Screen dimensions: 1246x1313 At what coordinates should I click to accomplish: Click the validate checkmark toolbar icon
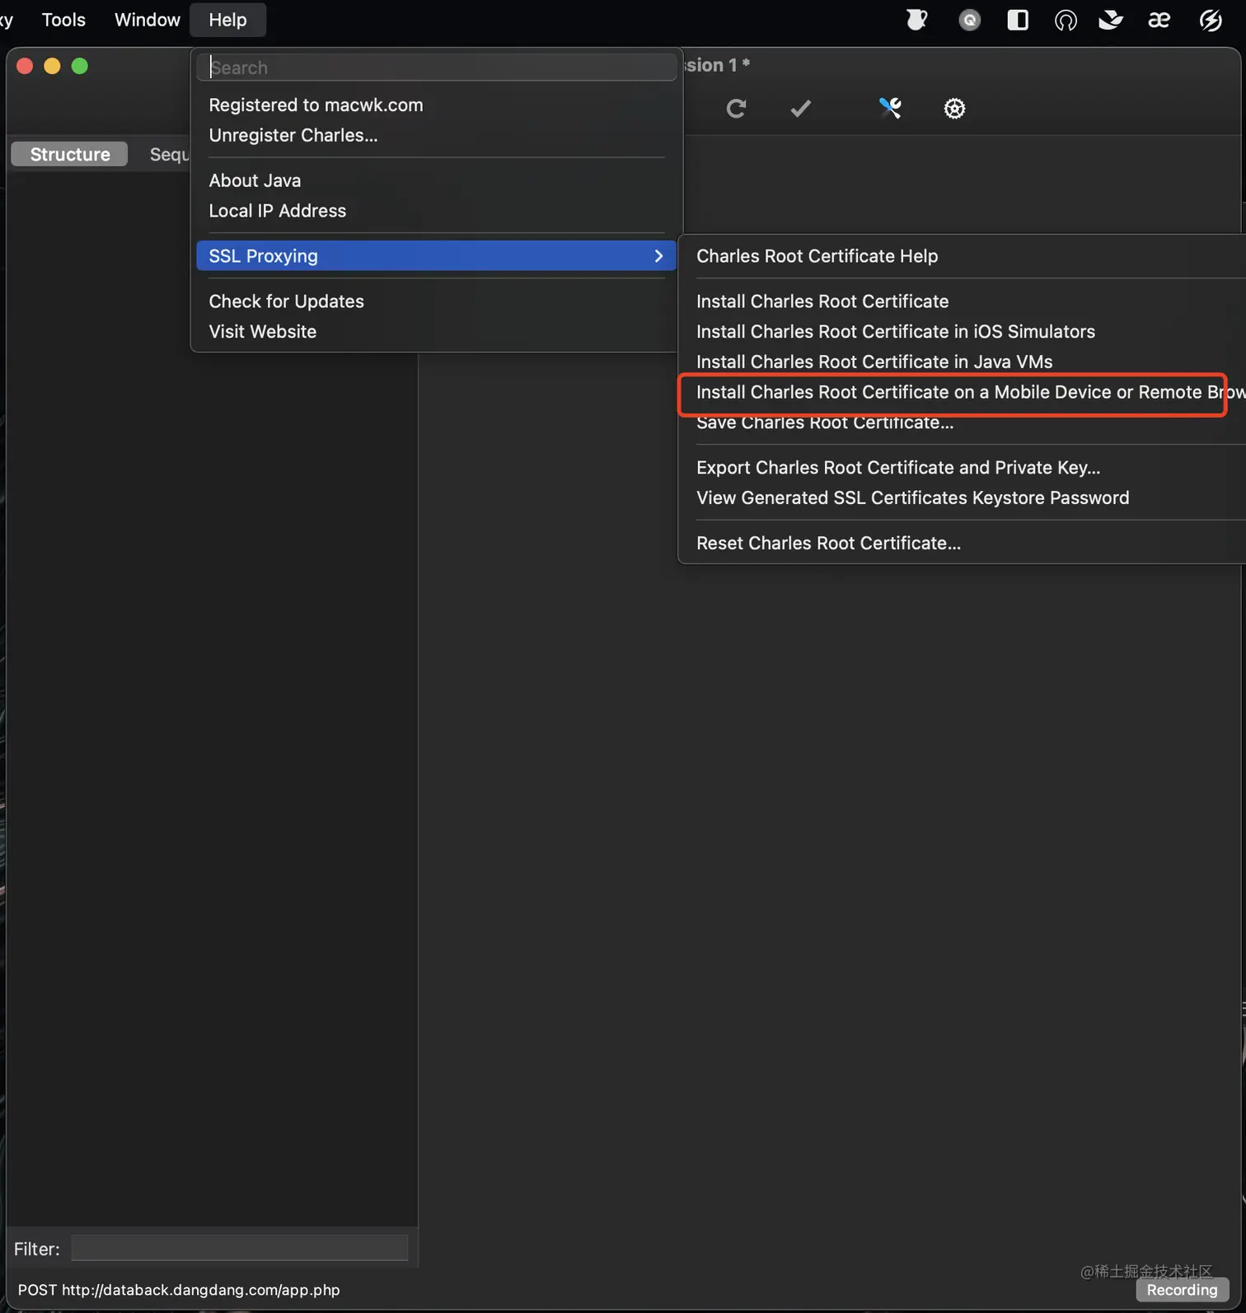click(800, 108)
